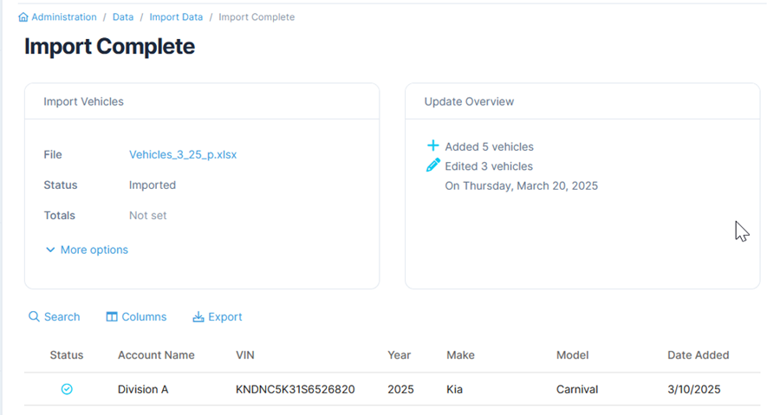Navigate to Data breadcrumb
Image resolution: width=780 pixels, height=415 pixels.
coord(123,17)
